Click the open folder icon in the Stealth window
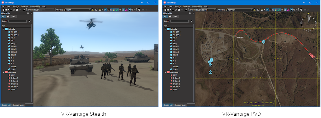321x118 pixels. click(6, 10)
